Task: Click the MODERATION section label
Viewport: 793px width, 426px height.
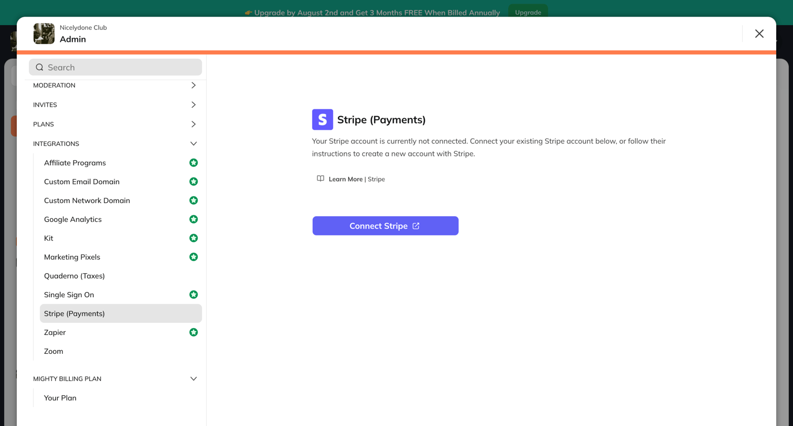Action: (54, 85)
